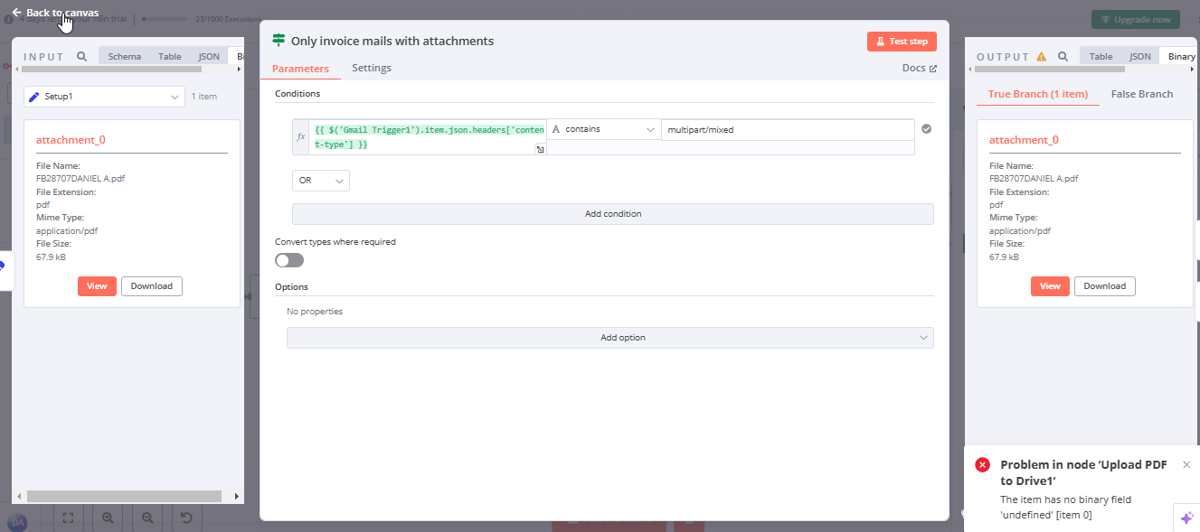Select the False Branch tab

(1141, 94)
